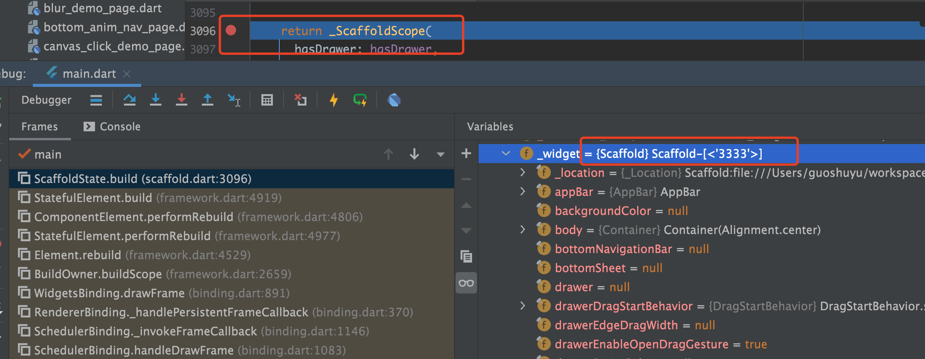Viewport: 925px width, 359px height.
Task: Click the drop frame icon with red X
Action: click(x=300, y=100)
